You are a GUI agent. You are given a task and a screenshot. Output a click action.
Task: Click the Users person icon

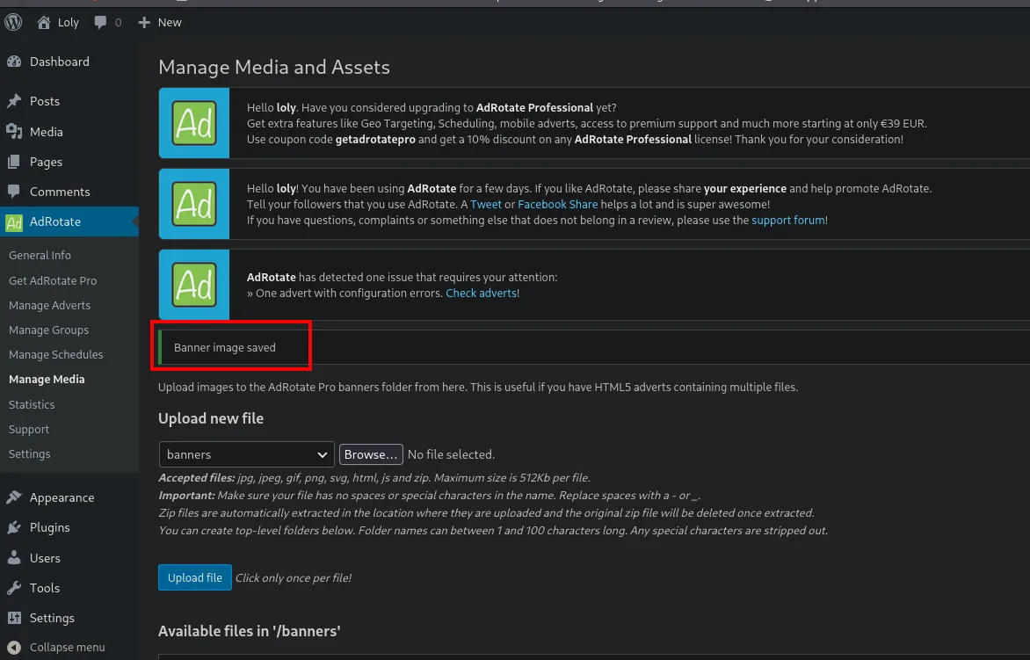14,557
